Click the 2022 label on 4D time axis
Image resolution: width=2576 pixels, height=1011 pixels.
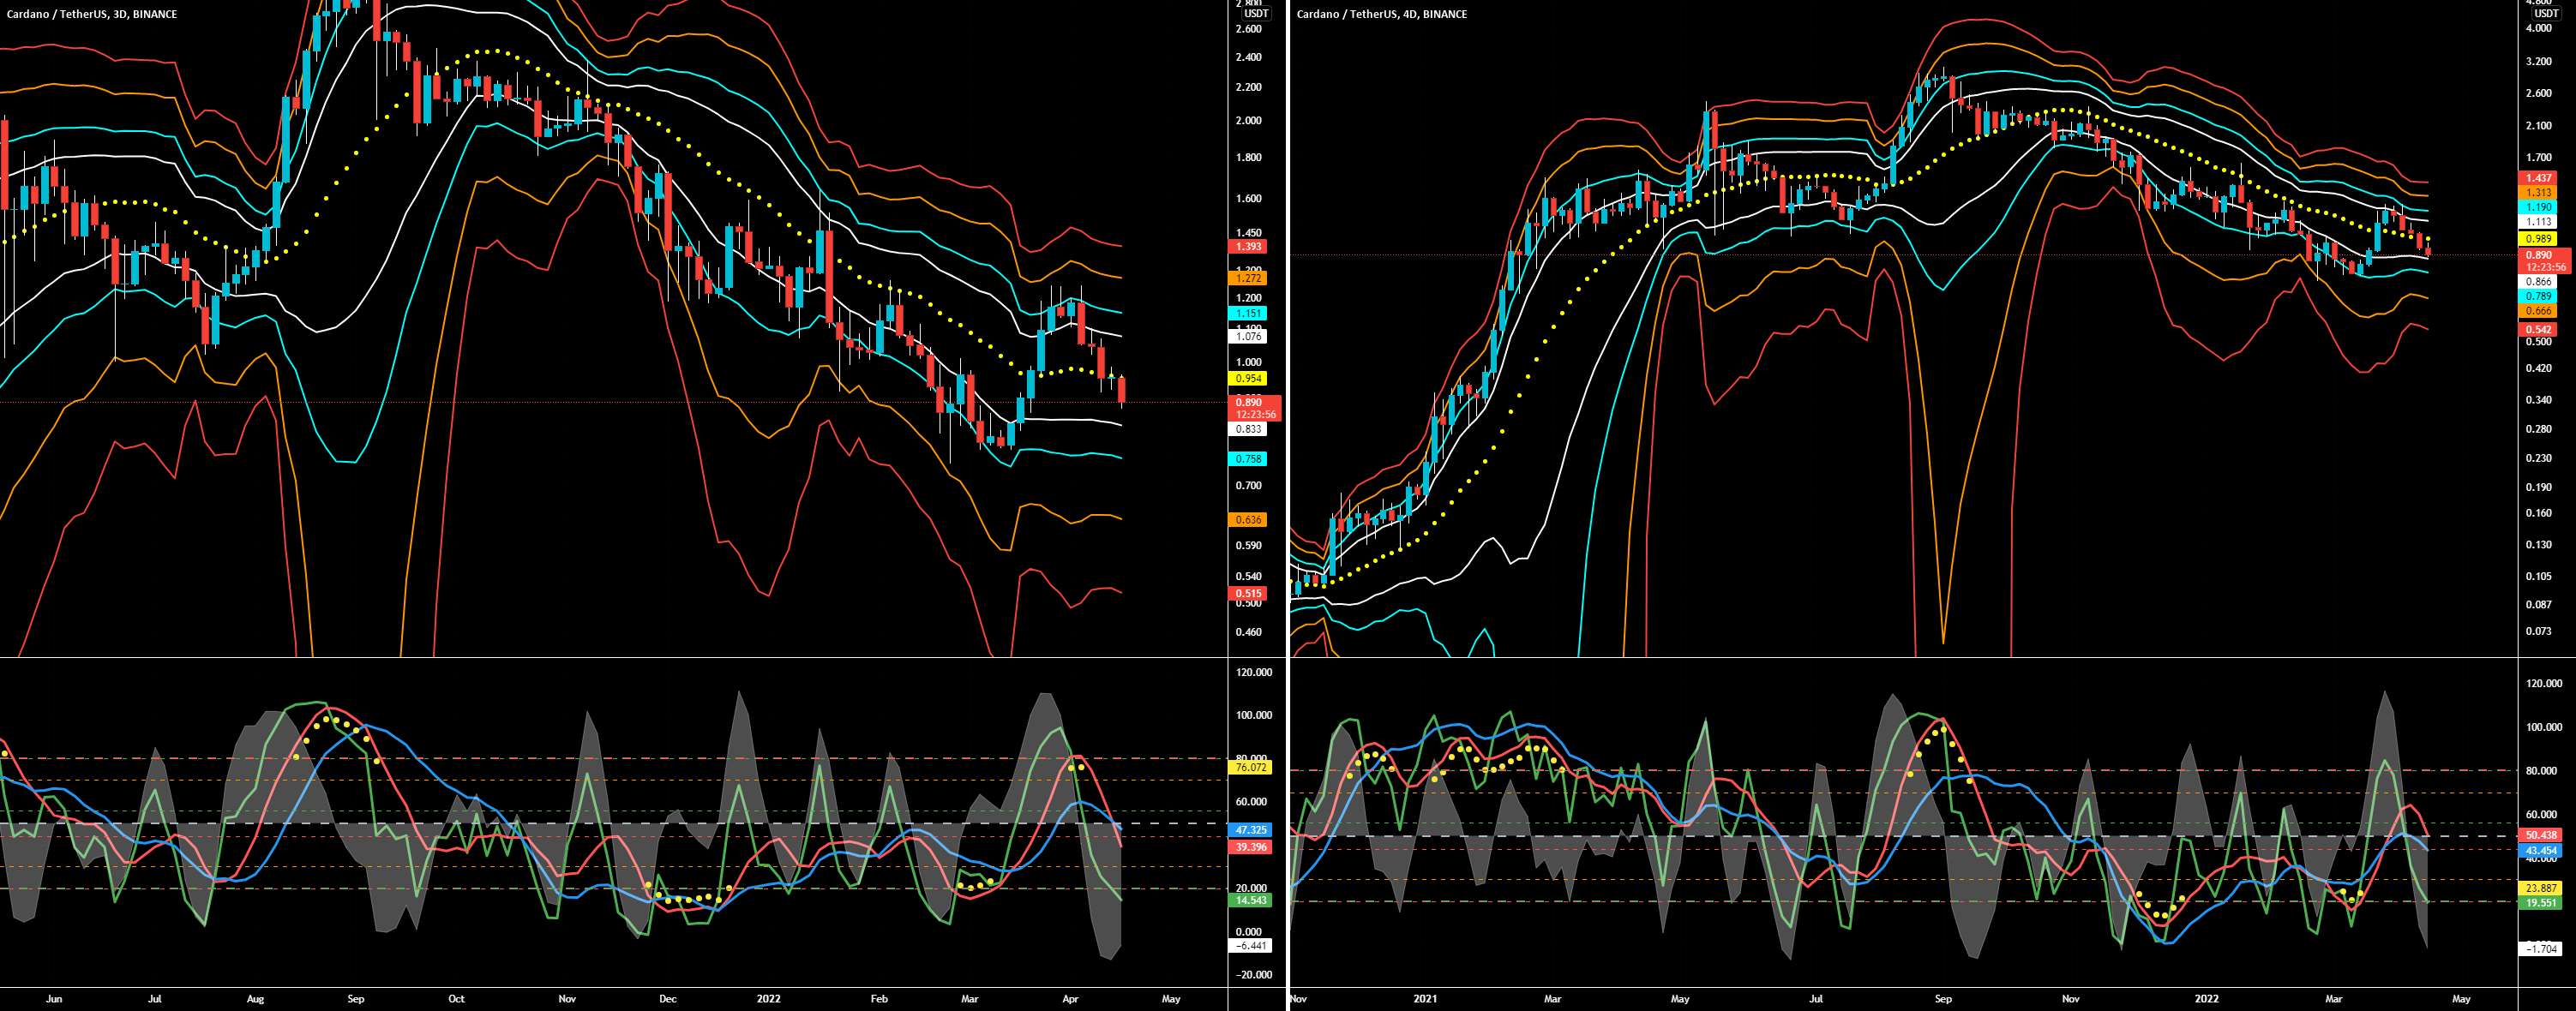2206,998
